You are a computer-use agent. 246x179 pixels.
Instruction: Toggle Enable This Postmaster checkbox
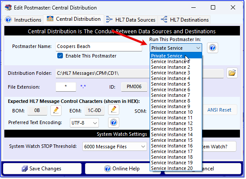click(x=60, y=56)
